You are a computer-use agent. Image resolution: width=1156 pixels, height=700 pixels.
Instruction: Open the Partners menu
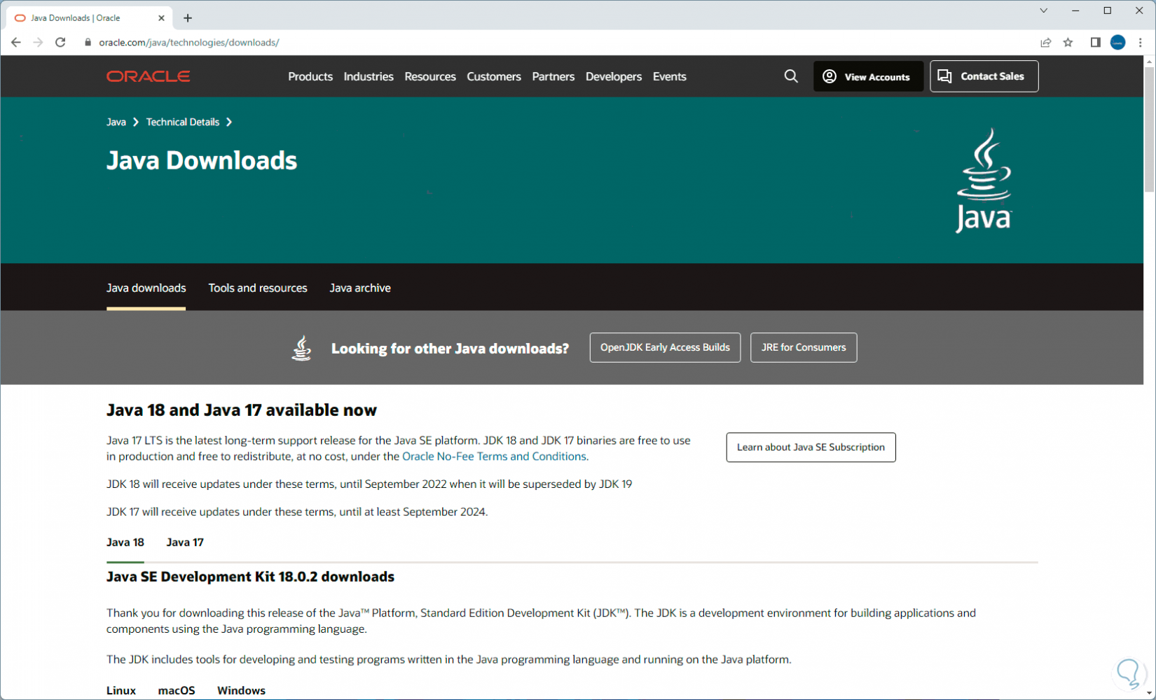tap(553, 76)
